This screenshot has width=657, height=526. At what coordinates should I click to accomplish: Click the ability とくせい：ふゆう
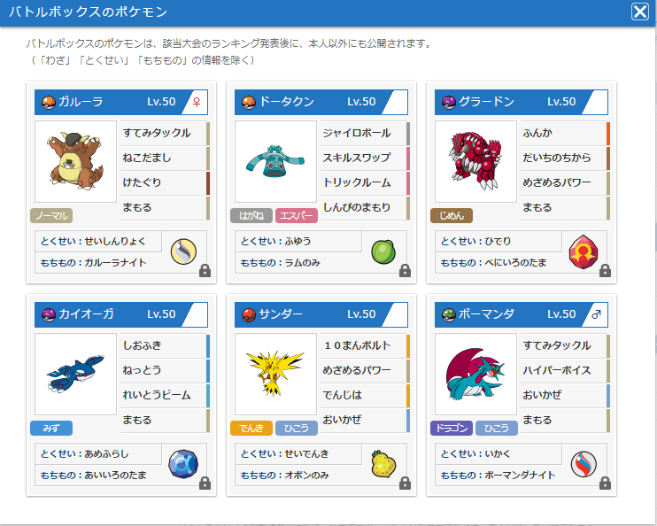tap(298, 242)
